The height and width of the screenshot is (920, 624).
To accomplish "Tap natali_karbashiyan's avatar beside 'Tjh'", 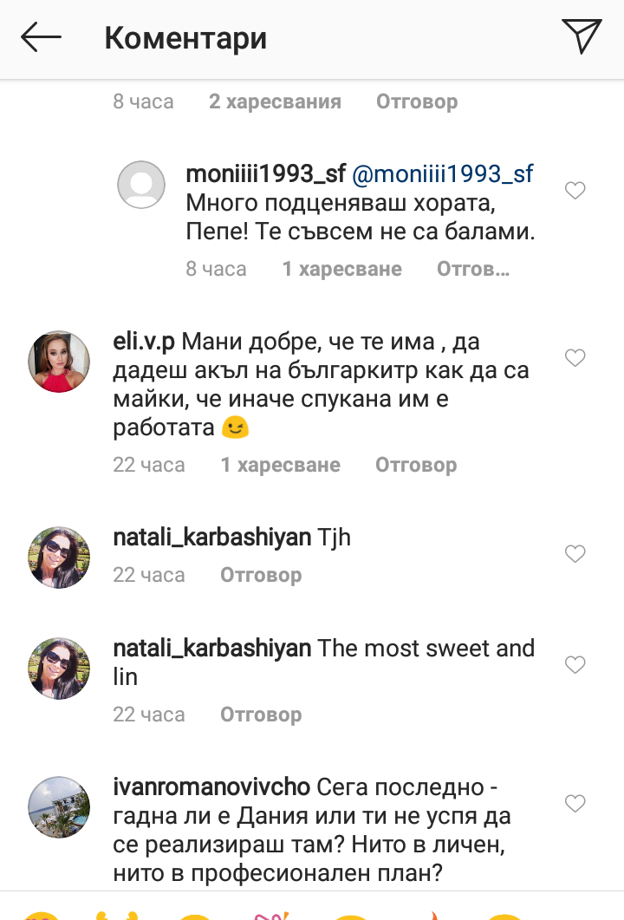I will 60,557.
